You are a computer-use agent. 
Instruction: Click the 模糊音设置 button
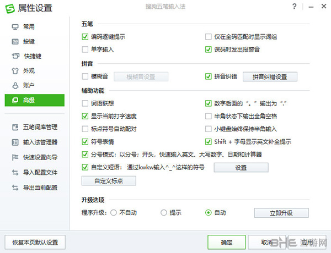[x=141, y=76]
